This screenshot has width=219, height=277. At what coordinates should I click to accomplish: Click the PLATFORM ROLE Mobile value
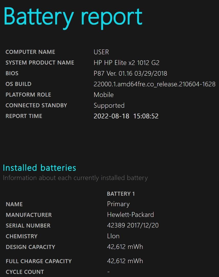coord(104,95)
